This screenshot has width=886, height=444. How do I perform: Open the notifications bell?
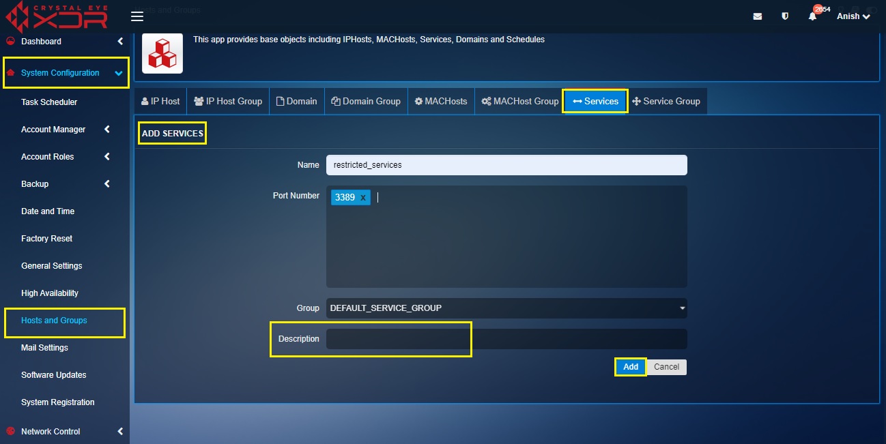click(812, 16)
